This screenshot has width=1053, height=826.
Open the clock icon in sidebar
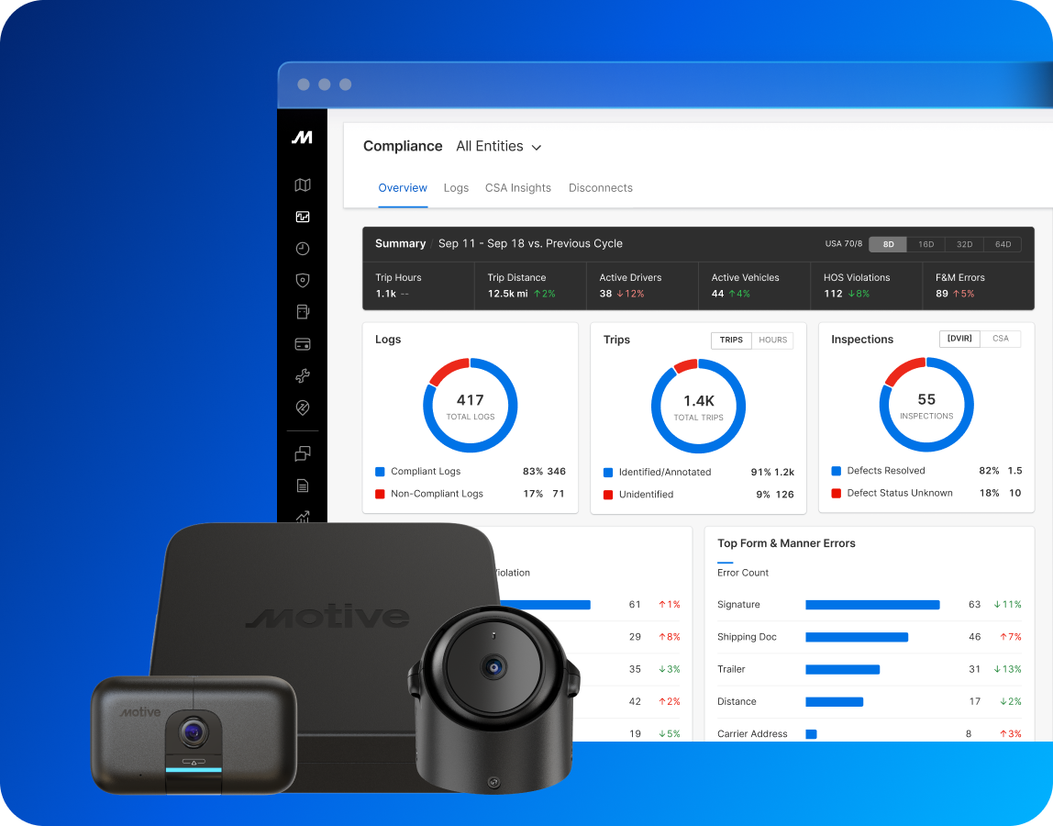[x=303, y=249]
